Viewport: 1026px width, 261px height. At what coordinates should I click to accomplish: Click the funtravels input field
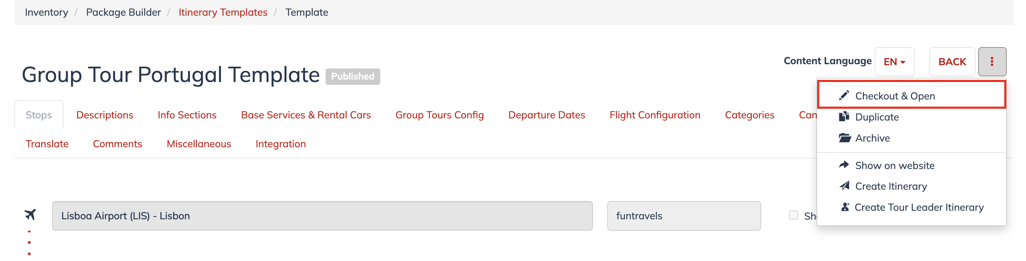(x=684, y=216)
